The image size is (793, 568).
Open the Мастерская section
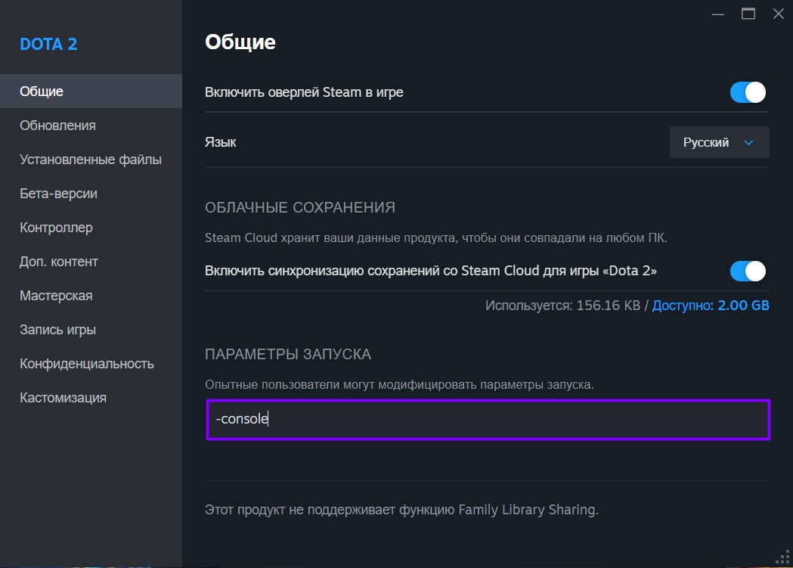tap(56, 296)
